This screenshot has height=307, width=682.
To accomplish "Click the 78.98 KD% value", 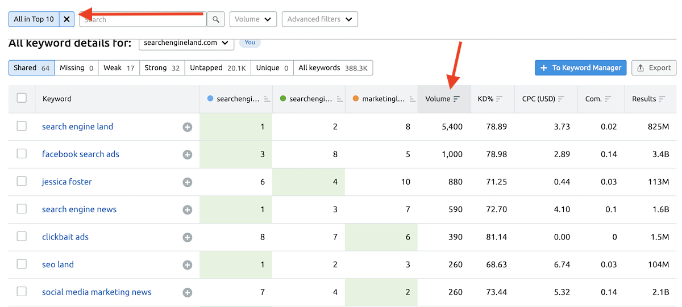I will [x=497, y=154].
